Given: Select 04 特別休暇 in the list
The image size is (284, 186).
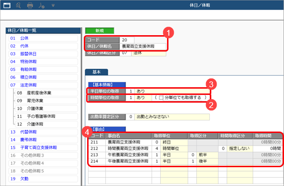Looking at the screenshot, I should pyautogui.click(x=43, y=62).
